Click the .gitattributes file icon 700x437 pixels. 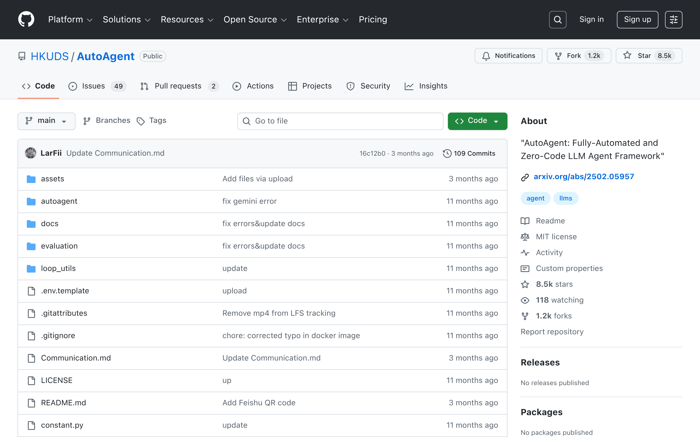tap(31, 313)
